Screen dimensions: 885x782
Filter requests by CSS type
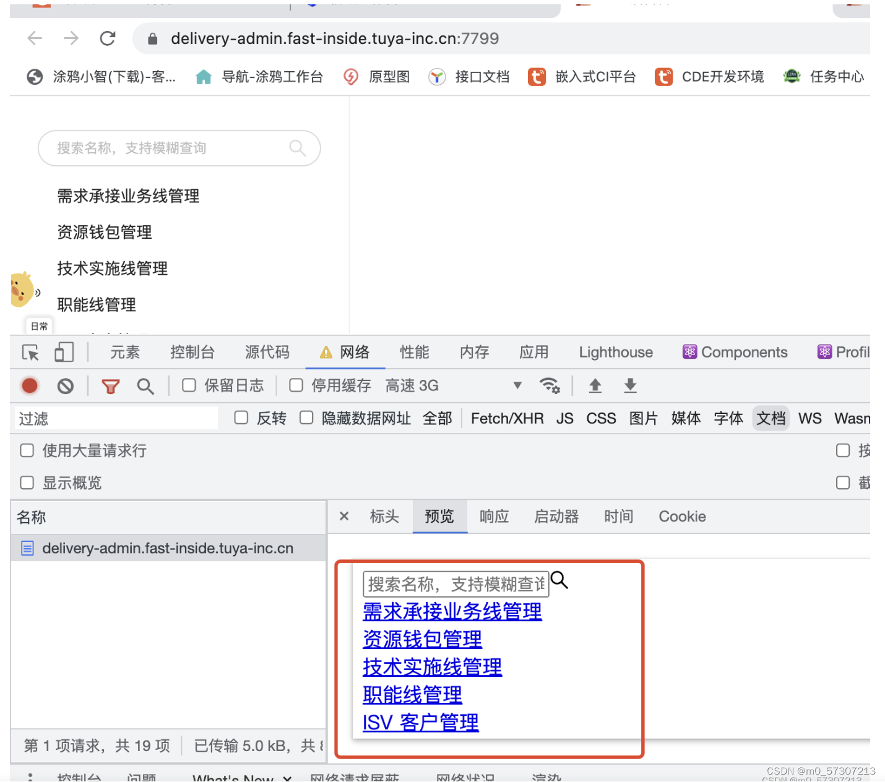(x=601, y=419)
